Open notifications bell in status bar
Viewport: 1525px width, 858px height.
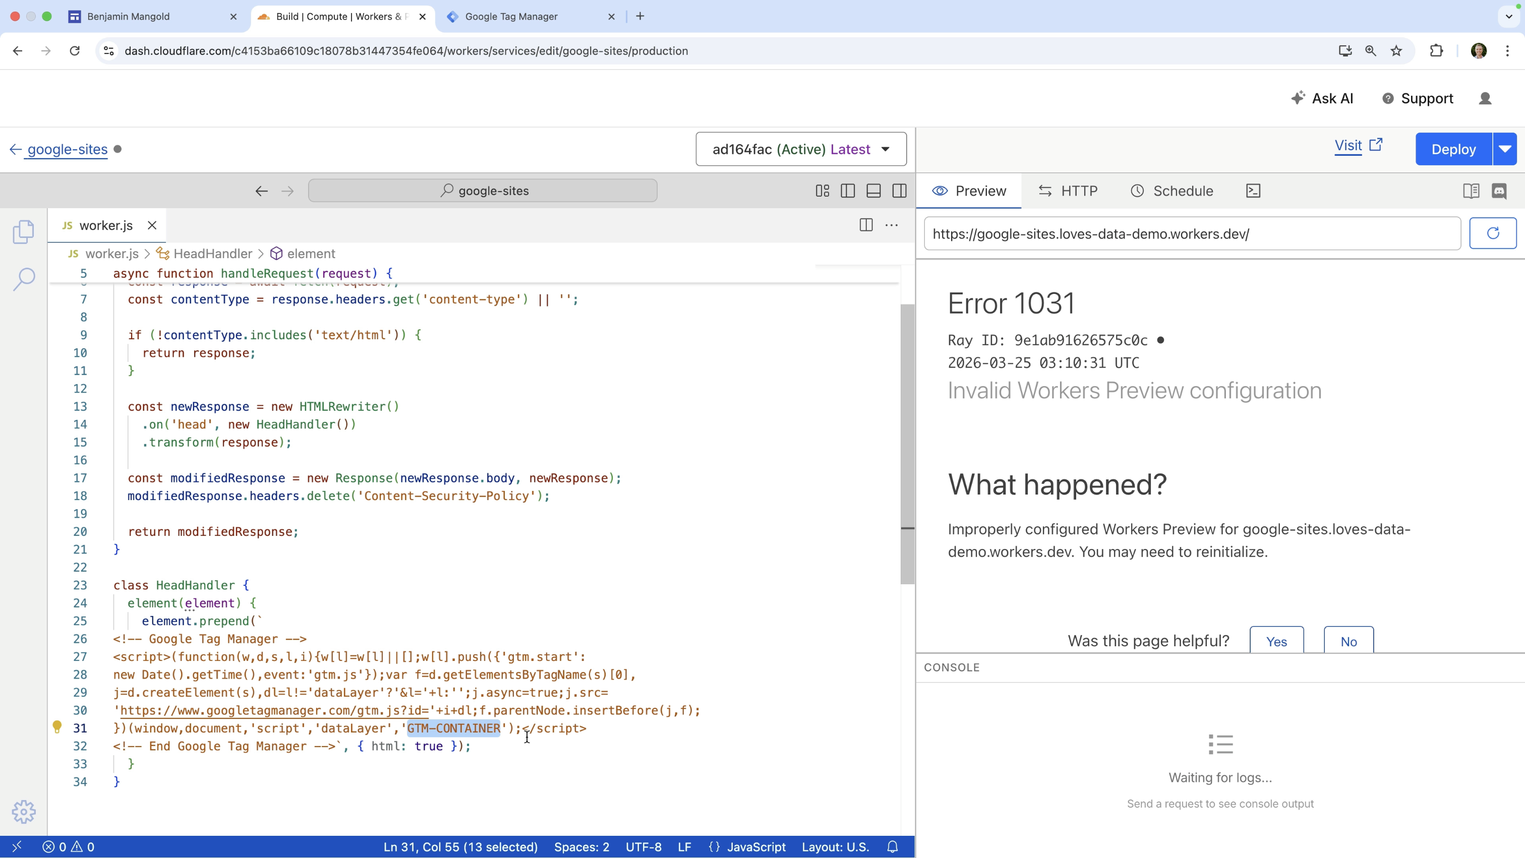[893, 847]
